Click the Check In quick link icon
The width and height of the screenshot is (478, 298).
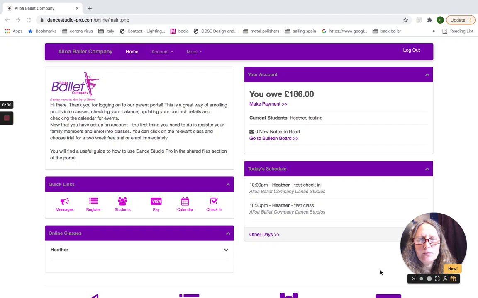pos(214,201)
